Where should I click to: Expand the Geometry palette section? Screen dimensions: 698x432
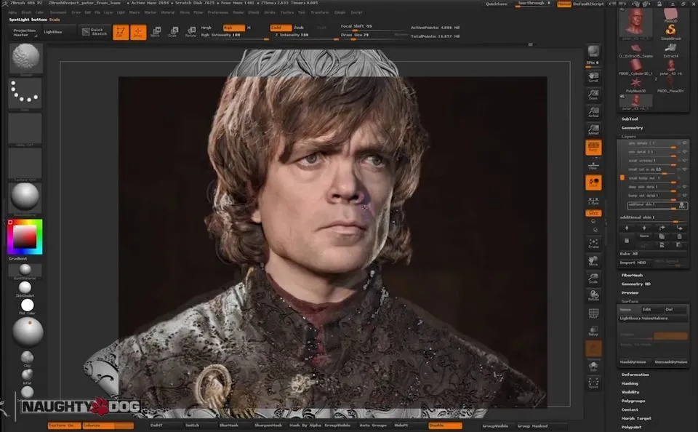(x=632, y=128)
